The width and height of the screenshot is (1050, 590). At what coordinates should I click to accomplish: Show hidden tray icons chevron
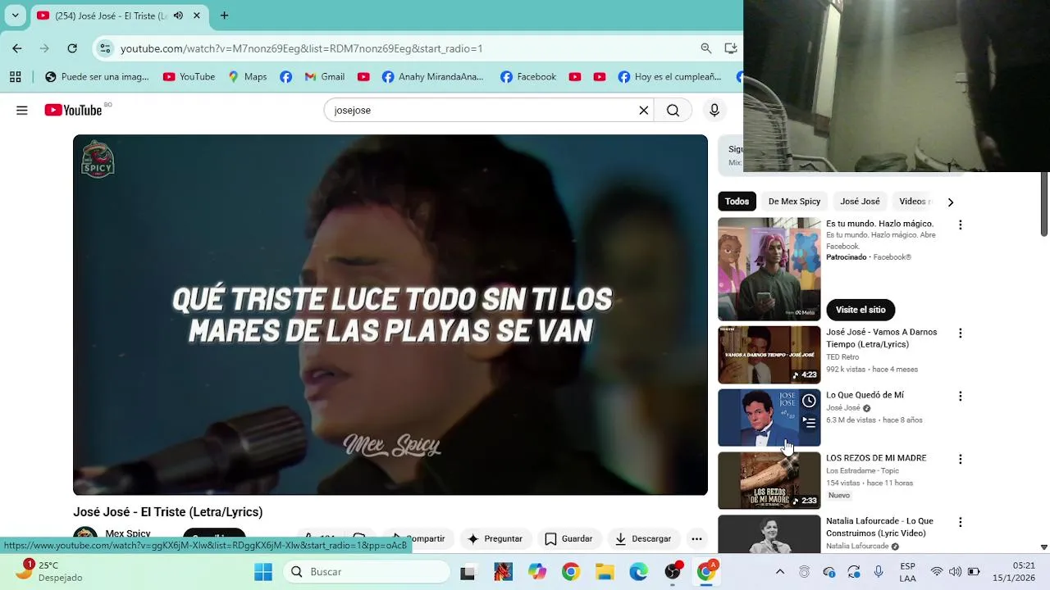click(x=780, y=572)
